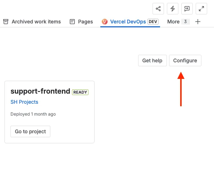Image resolution: width=214 pixels, height=170 pixels.
Task: Click the Deployed 1 month ago text
Action: click(x=33, y=114)
